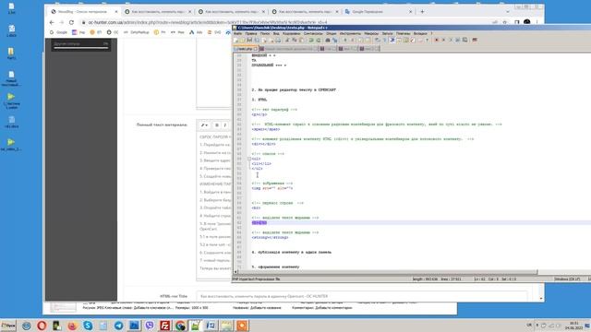Switch to the NewsBlog tab in Chrome

click(84, 12)
